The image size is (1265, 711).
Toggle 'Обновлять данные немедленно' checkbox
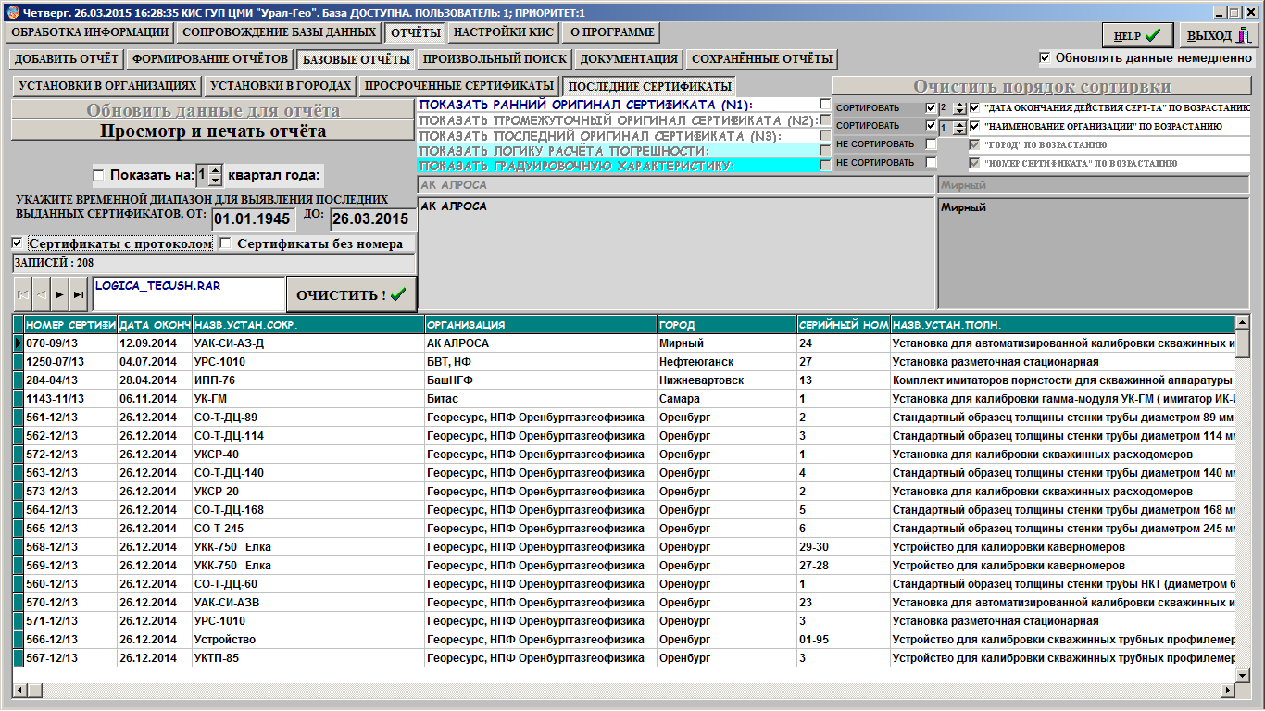pyautogui.click(x=1046, y=57)
